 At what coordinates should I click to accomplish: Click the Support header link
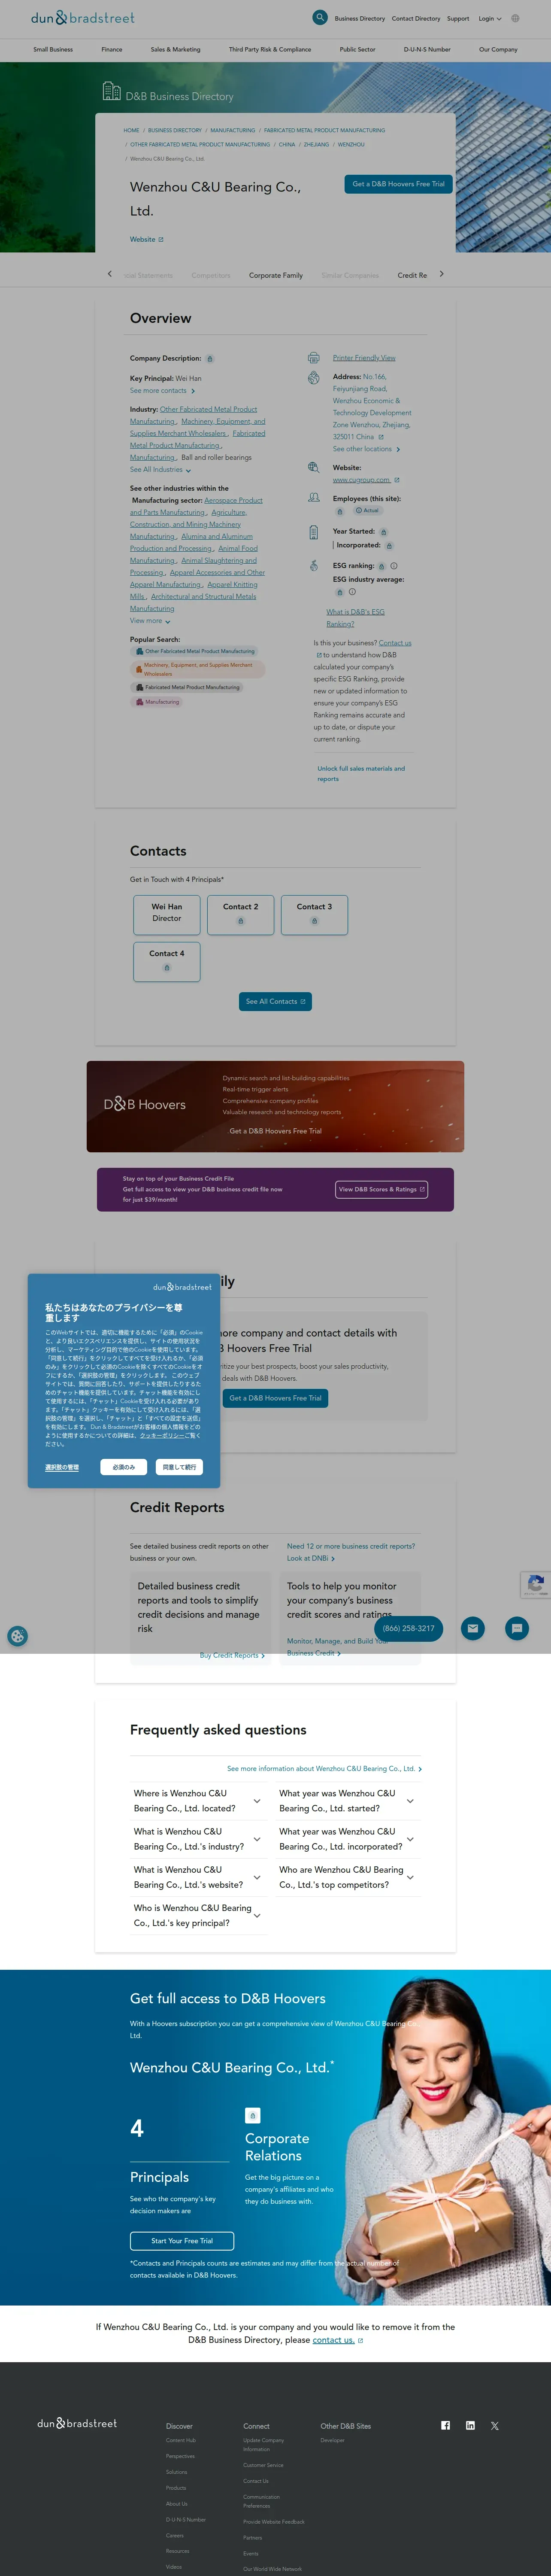pos(458,18)
